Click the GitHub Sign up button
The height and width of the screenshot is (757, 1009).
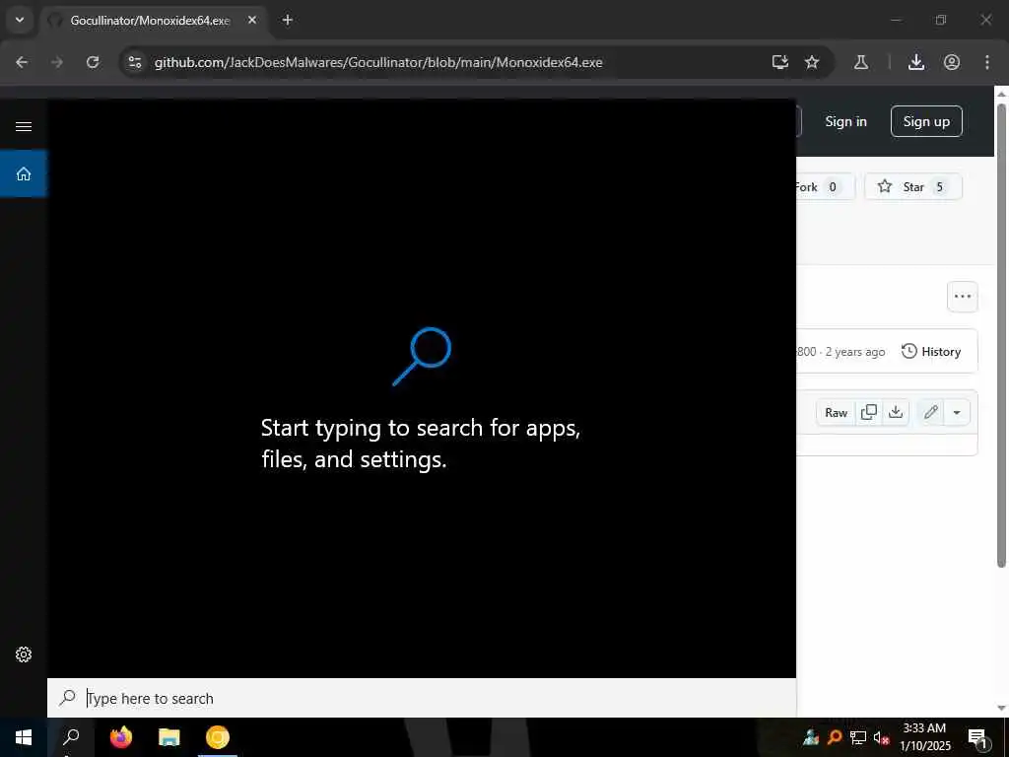(926, 121)
